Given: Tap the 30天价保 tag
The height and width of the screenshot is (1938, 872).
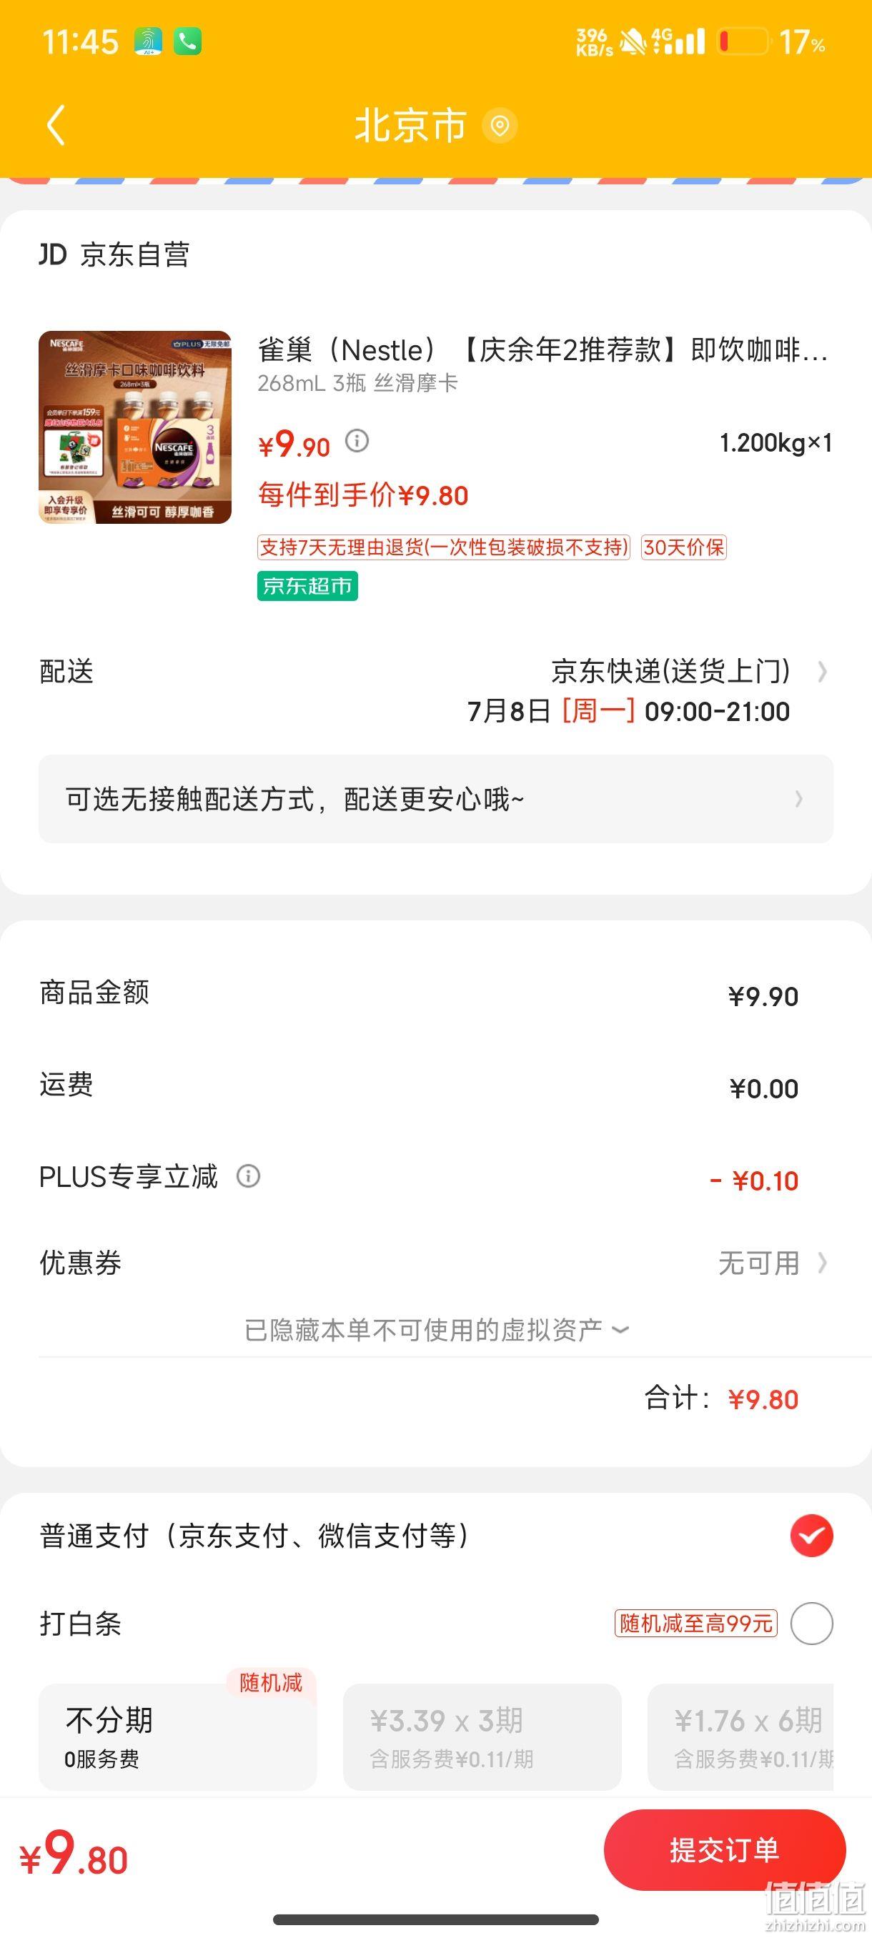Looking at the screenshot, I should point(684,547).
